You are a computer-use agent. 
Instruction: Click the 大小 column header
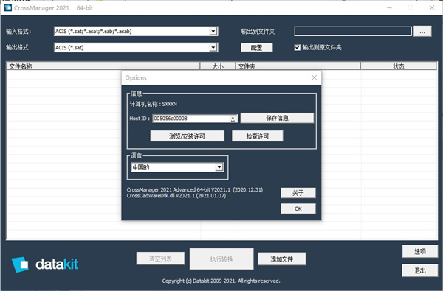[218, 66]
